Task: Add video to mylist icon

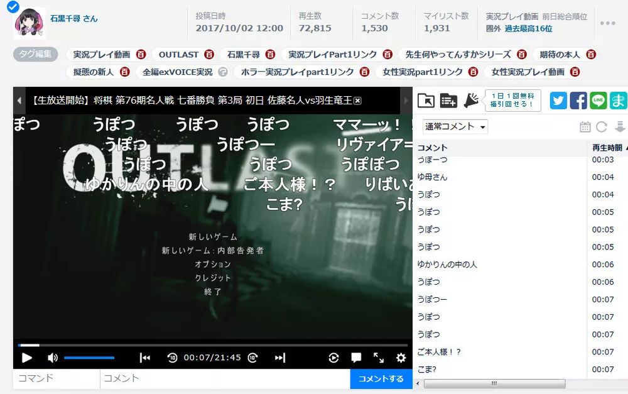Action: tap(448, 100)
